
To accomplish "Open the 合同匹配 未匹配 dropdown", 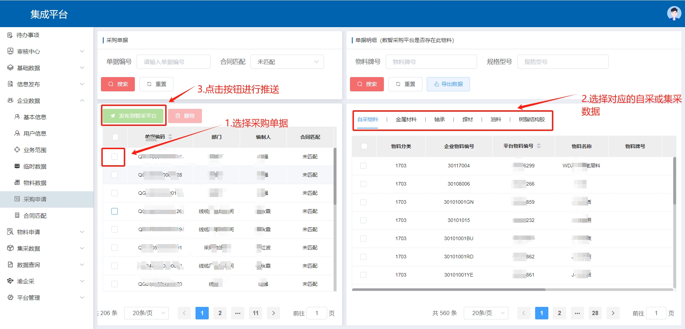I will point(287,62).
